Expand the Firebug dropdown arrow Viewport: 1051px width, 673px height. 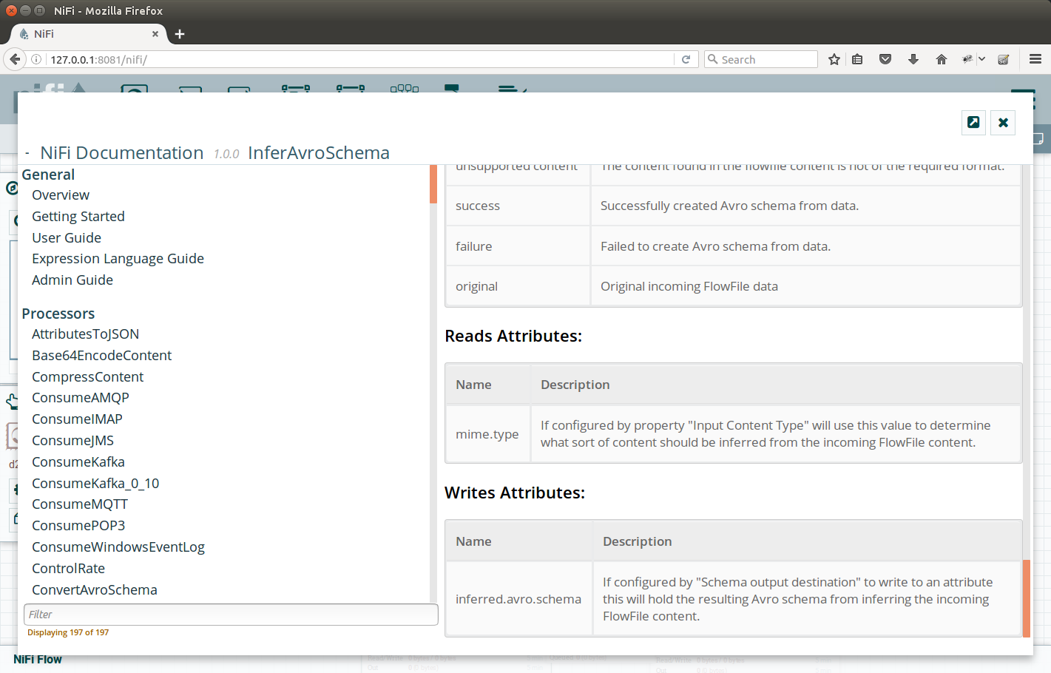coord(982,59)
